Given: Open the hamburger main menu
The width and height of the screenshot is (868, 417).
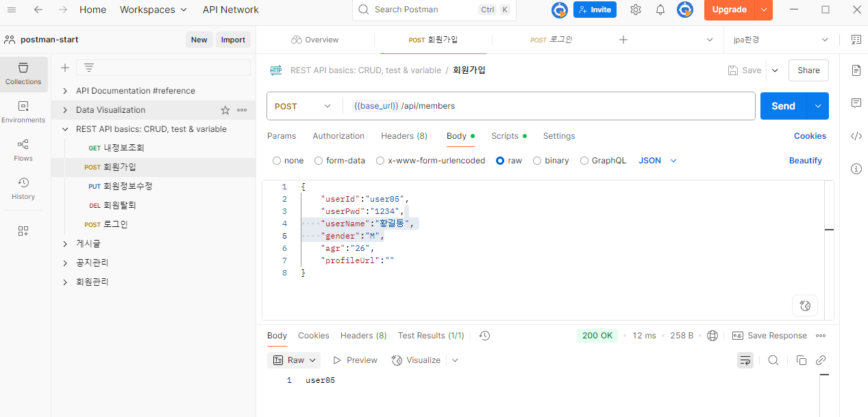Looking at the screenshot, I should click(x=11, y=10).
